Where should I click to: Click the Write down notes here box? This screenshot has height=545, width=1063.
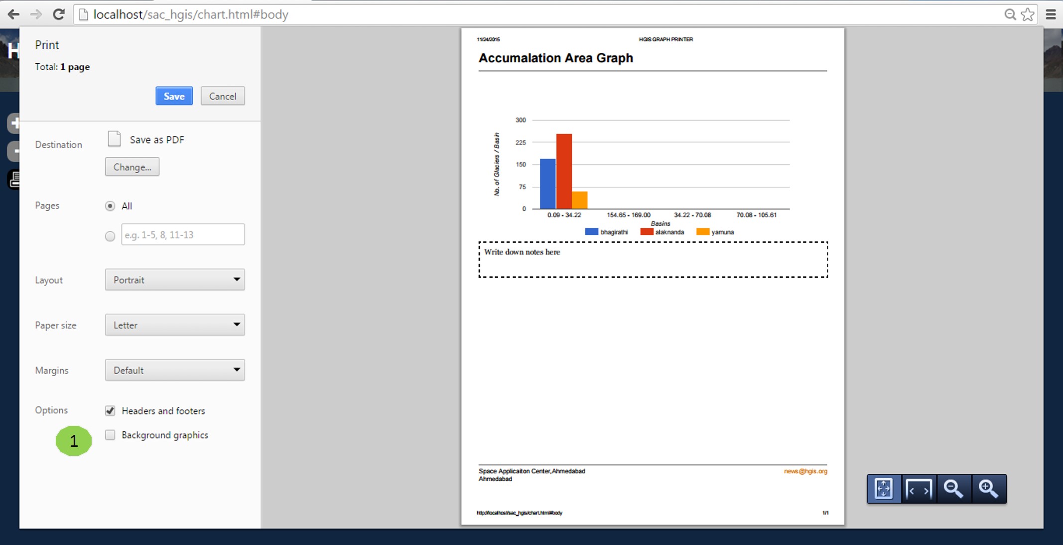pos(653,260)
